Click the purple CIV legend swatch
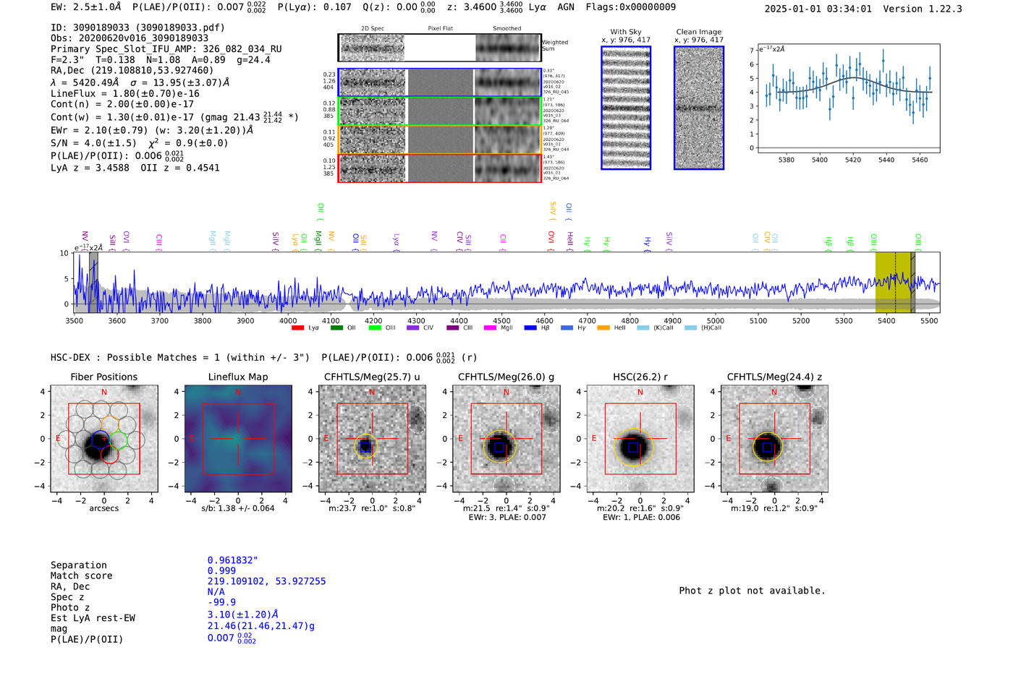This screenshot has height=689, width=1013. pos(413,328)
